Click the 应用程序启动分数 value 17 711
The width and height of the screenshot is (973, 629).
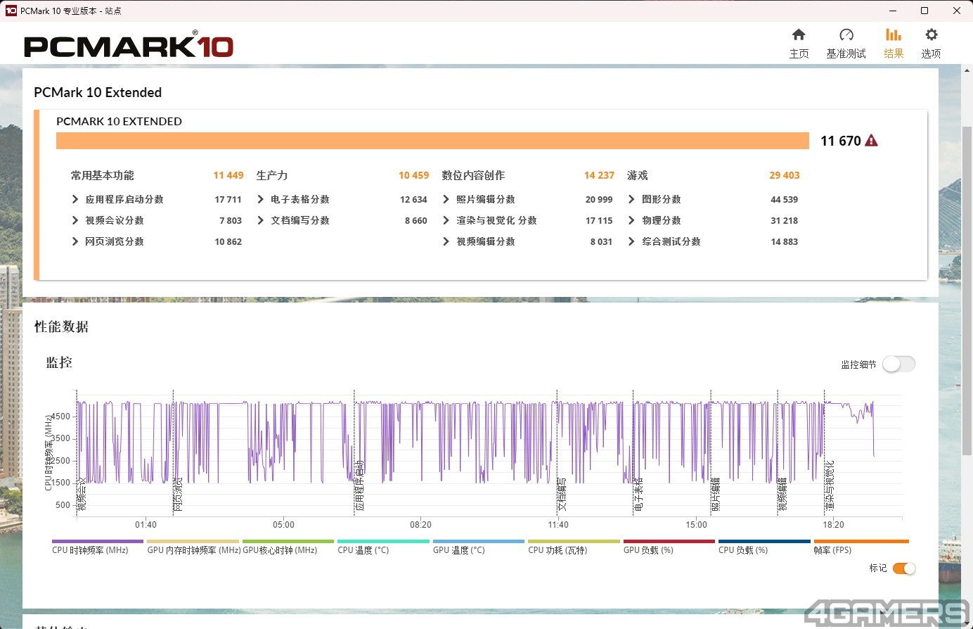tap(228, 199)
